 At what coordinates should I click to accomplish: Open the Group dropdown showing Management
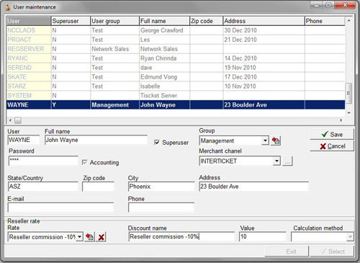[265, 141]
